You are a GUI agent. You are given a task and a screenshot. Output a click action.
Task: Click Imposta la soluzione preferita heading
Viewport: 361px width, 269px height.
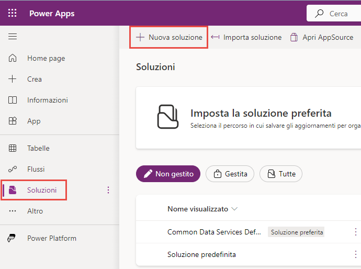[x=261, y=113]
